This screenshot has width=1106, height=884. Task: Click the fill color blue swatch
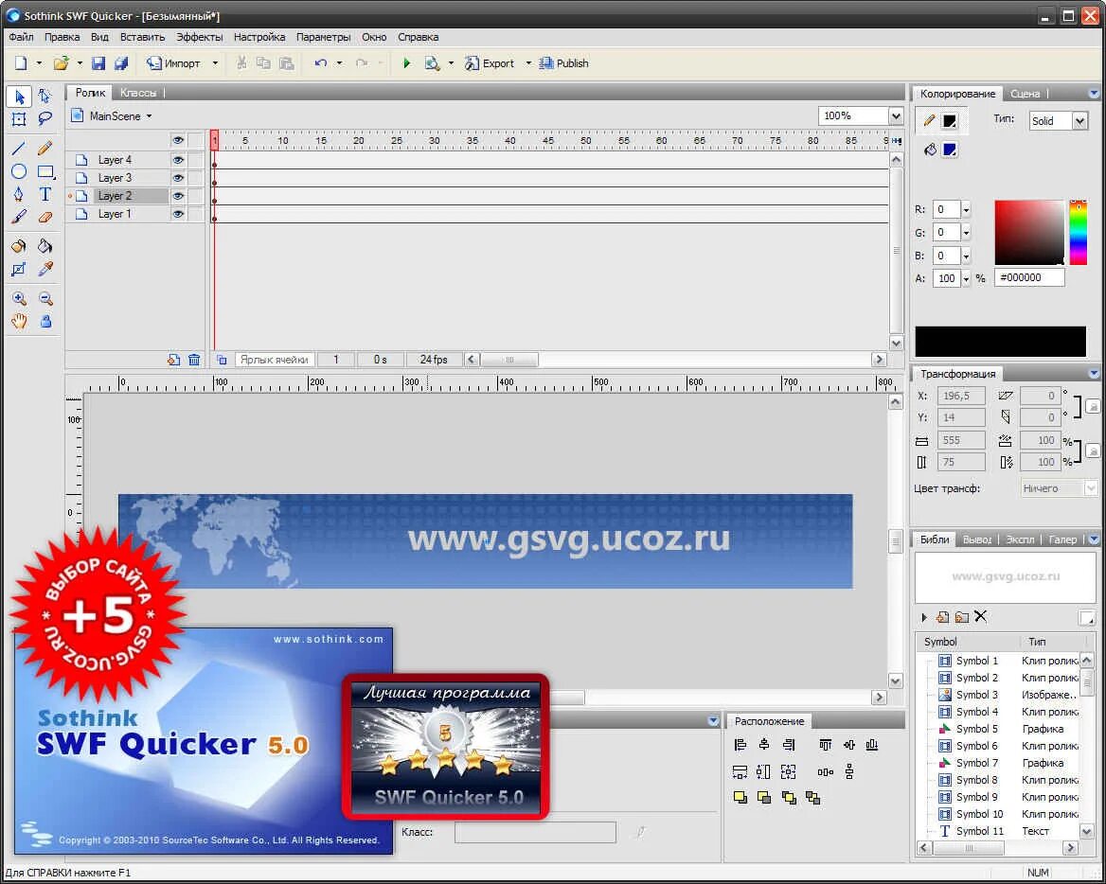(950, 150)
